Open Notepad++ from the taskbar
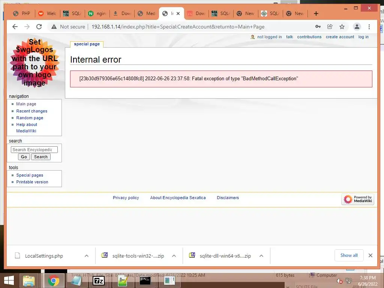Image resolution: width=384 pixels, height=288 pixels. (x=122, y=280)
